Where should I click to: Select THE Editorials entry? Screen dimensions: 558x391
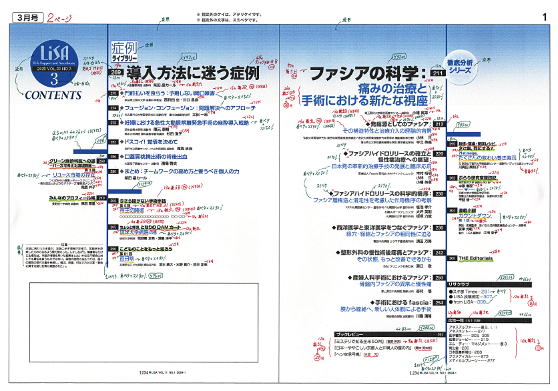tap(475, 258)
